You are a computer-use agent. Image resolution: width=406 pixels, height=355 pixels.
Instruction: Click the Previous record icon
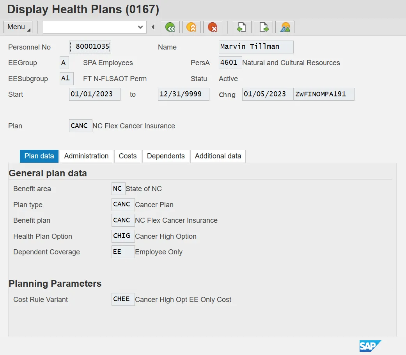[x=242, y=27]
